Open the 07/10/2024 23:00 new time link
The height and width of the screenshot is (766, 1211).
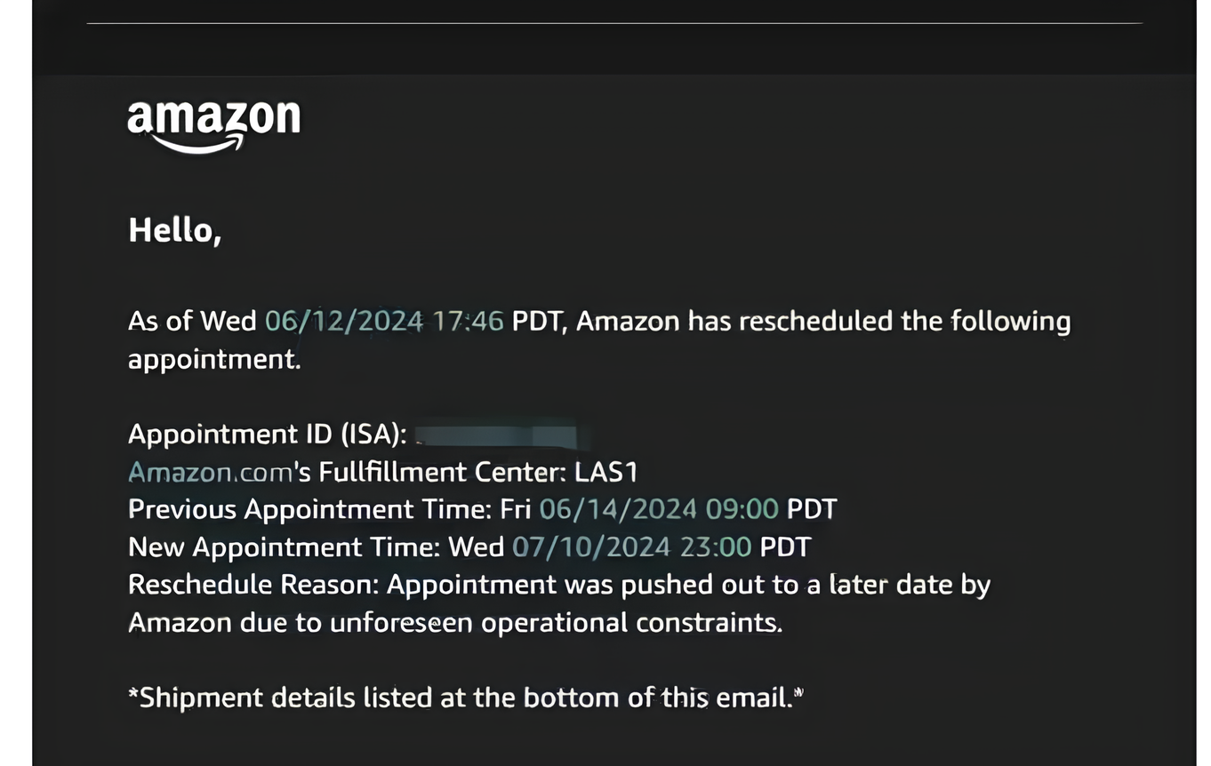631,547
